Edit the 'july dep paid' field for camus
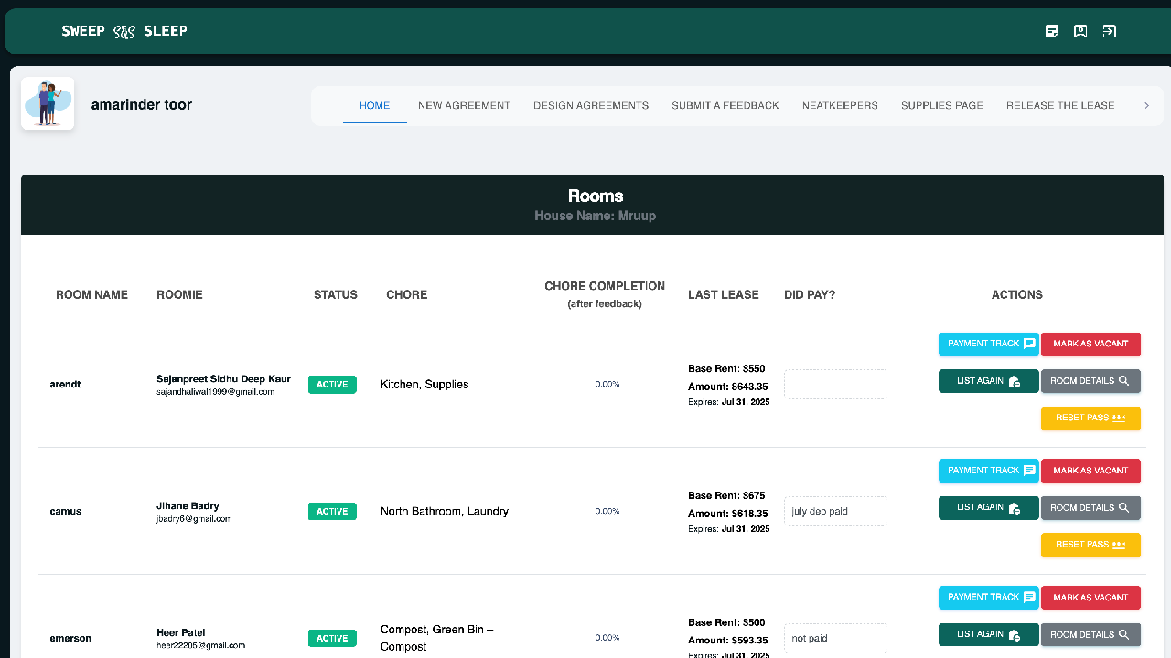 tap(835, 511)
